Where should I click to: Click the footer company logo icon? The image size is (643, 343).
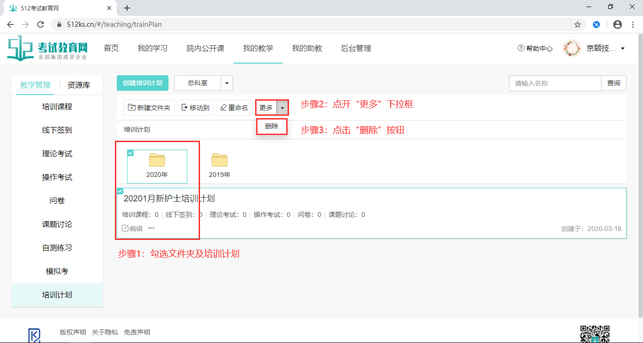34,335
